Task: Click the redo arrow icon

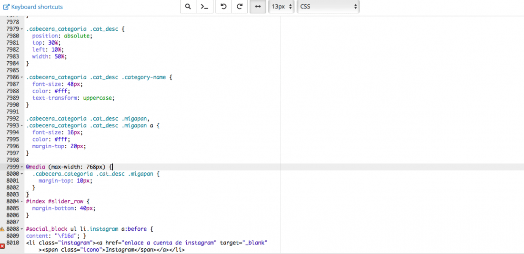Action: [239, 7]
